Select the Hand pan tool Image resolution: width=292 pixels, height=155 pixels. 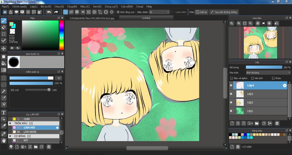coord(3,140)
